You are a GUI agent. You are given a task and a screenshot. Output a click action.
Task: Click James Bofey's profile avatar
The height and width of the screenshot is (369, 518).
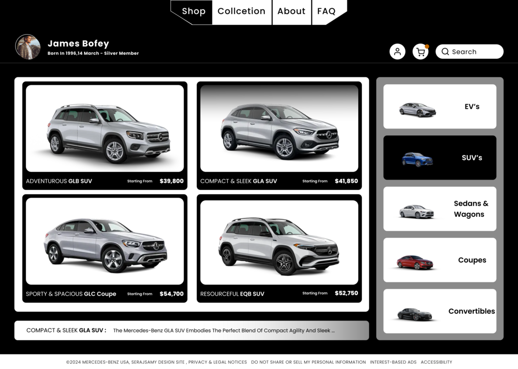point(28,47)
